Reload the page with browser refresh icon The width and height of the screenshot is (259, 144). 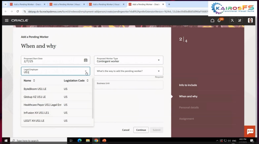coord(18,11)
